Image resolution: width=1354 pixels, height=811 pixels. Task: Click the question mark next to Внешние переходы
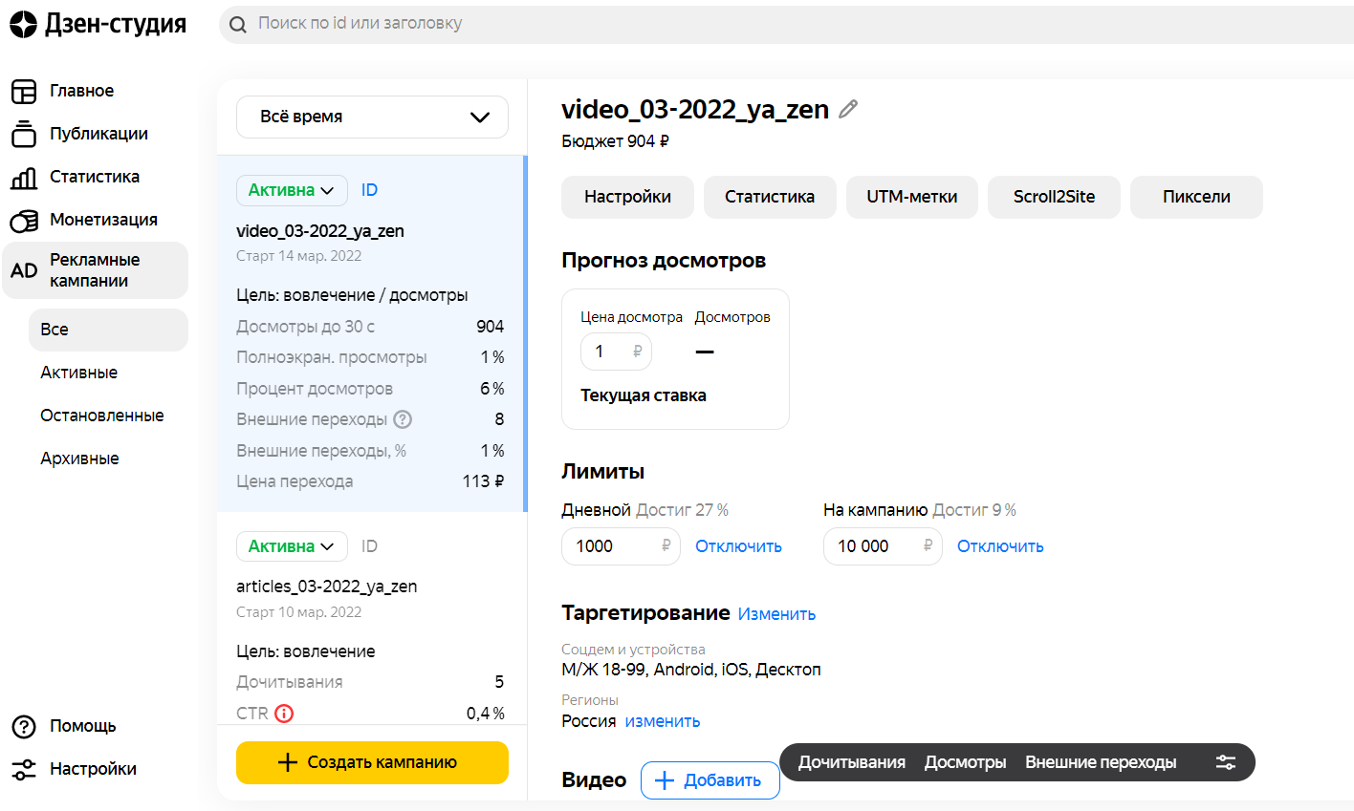[403, 419]
